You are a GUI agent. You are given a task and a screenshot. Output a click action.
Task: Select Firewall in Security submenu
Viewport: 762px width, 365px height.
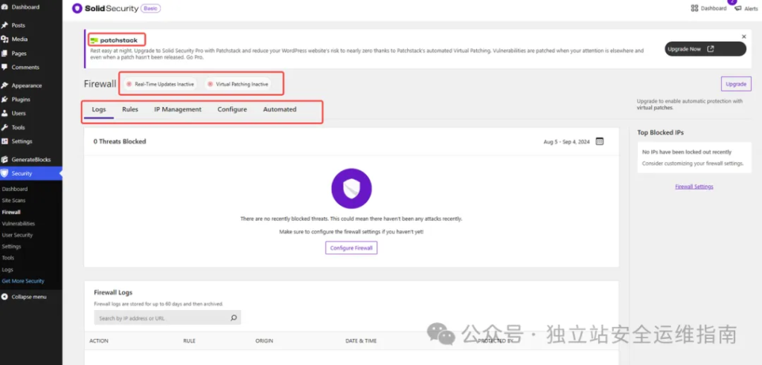tap(11, 212)
